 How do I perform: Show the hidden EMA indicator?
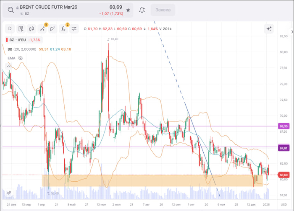(x=20, y=58)
